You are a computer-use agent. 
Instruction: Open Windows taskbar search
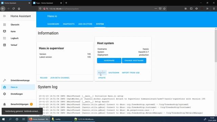coord(10,119)
